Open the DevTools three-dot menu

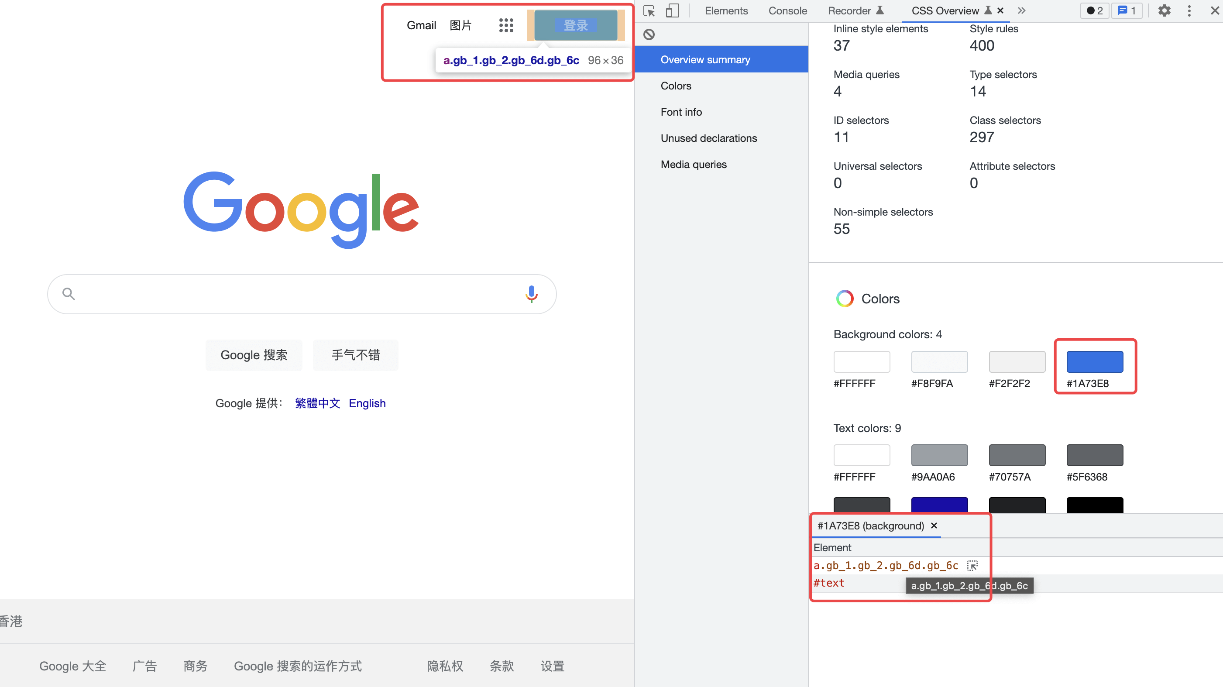[1189, 10]
